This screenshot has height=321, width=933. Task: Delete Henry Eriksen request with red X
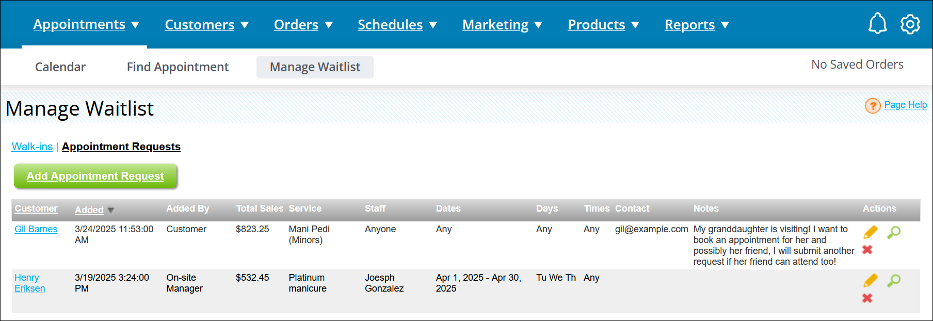pyautogui.click(x=867, y=298)
